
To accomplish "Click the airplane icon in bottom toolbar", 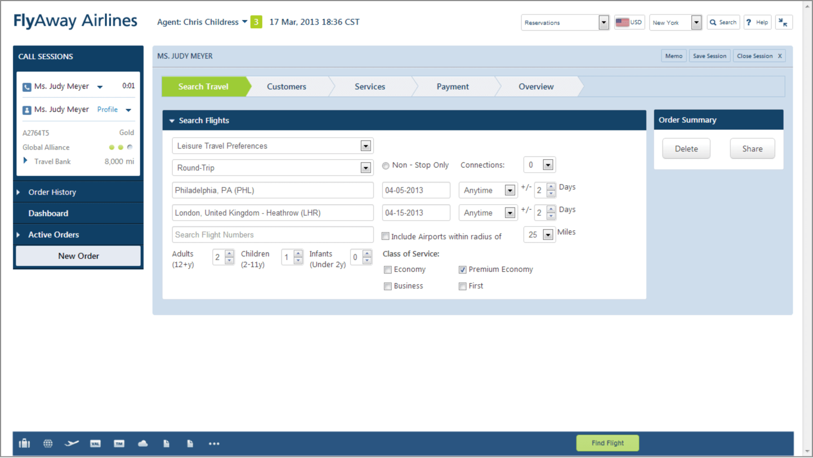I will [72, 443].
